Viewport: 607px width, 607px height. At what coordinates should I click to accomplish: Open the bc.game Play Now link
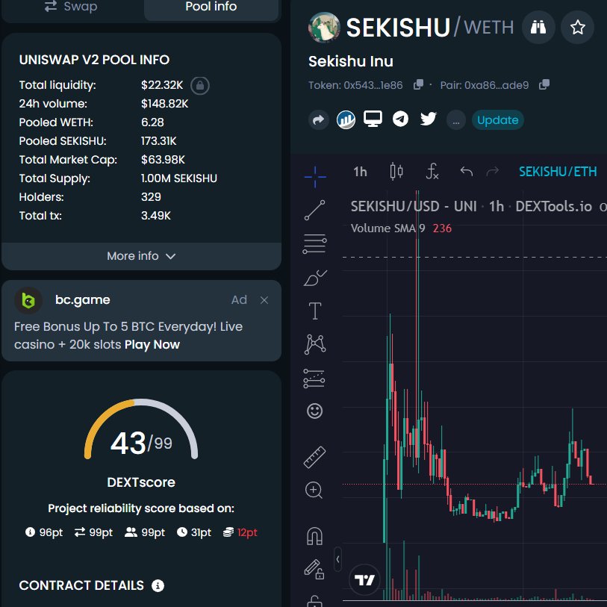[152, 344]
